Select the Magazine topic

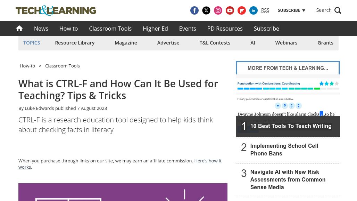[126, 43]
